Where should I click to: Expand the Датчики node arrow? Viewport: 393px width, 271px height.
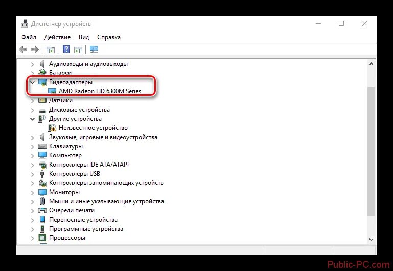32,101
